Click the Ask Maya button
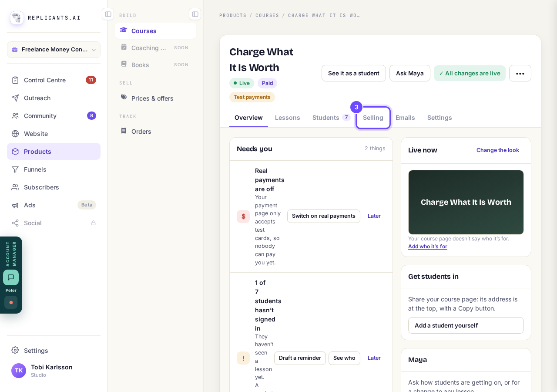The width and height of the screenshot is (557, 392). click(410, 73)
